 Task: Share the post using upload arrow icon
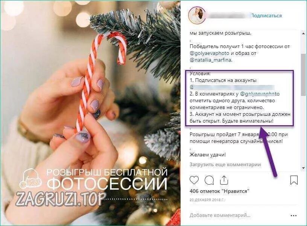224,180
